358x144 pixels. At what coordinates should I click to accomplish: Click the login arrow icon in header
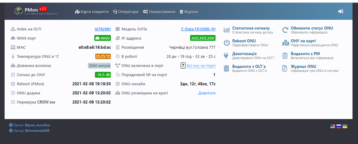[x=340, y=11]
